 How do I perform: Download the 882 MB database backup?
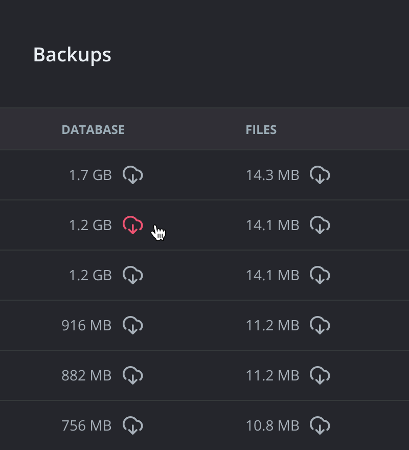pos(132,375)
